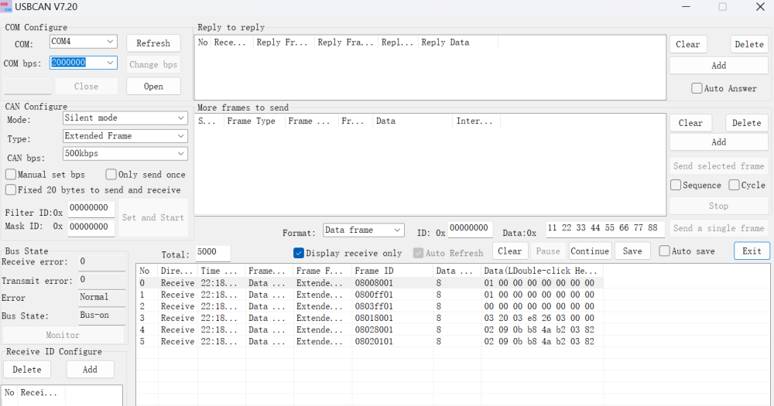Click the Mask ID input field
The image size is (774, 406).
click(x=91, y=227)
